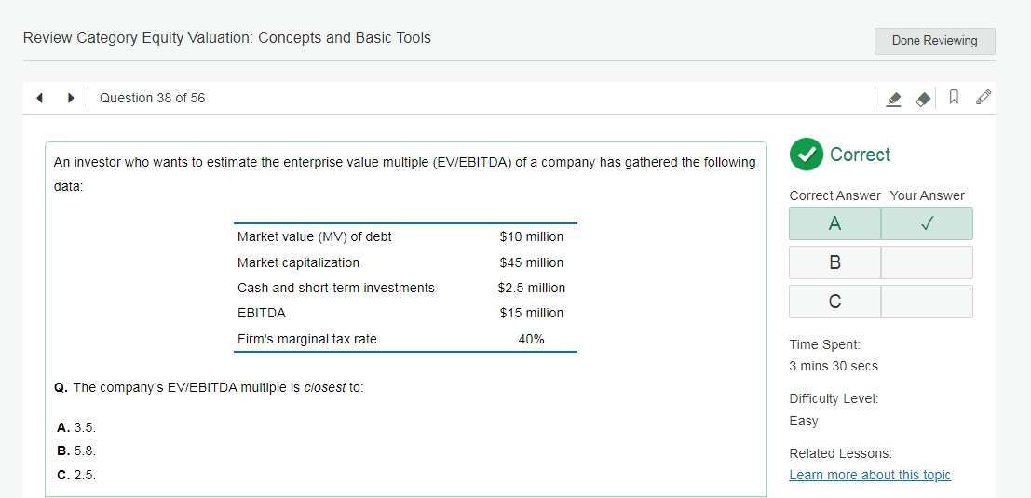1031x498 pixels.
Task: Open the pencil notes icon
Action: pyautogui.click(x=983, y=97)
